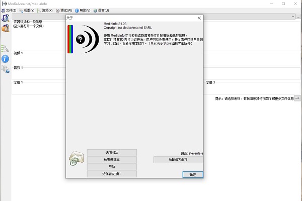Open preferences via the wrench sidebar icon
The height and width of the screenshot is (201, 302).
pyautogui.click(x=5, y=48)
